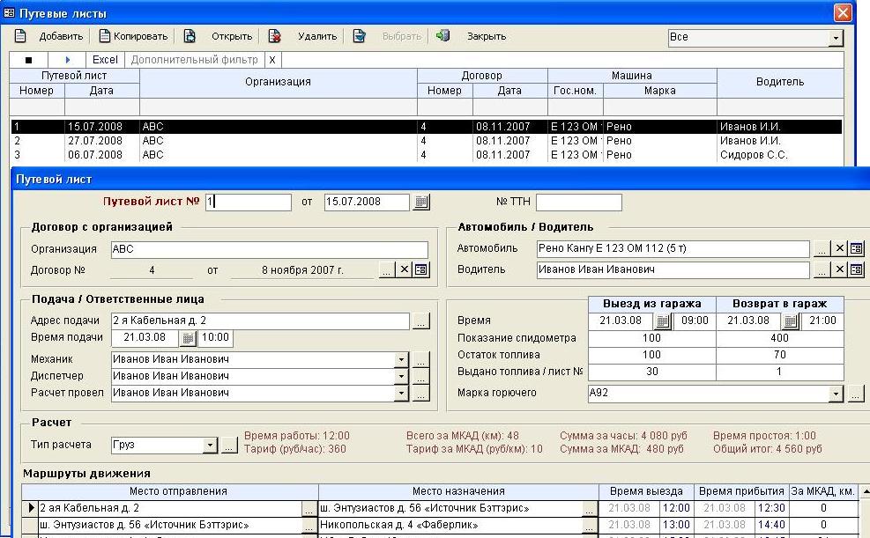This screenshot has height=538, width=870.
Task: Clear the Договор field with X icon
Action: [405, 269]
